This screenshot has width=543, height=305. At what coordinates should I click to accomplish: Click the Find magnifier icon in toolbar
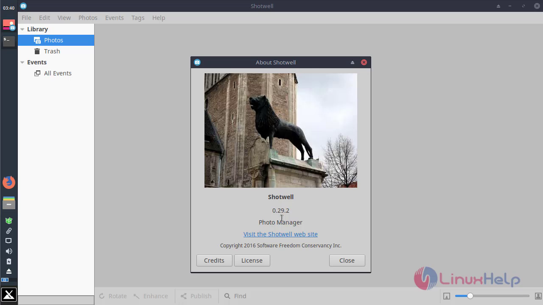[227, 296]
